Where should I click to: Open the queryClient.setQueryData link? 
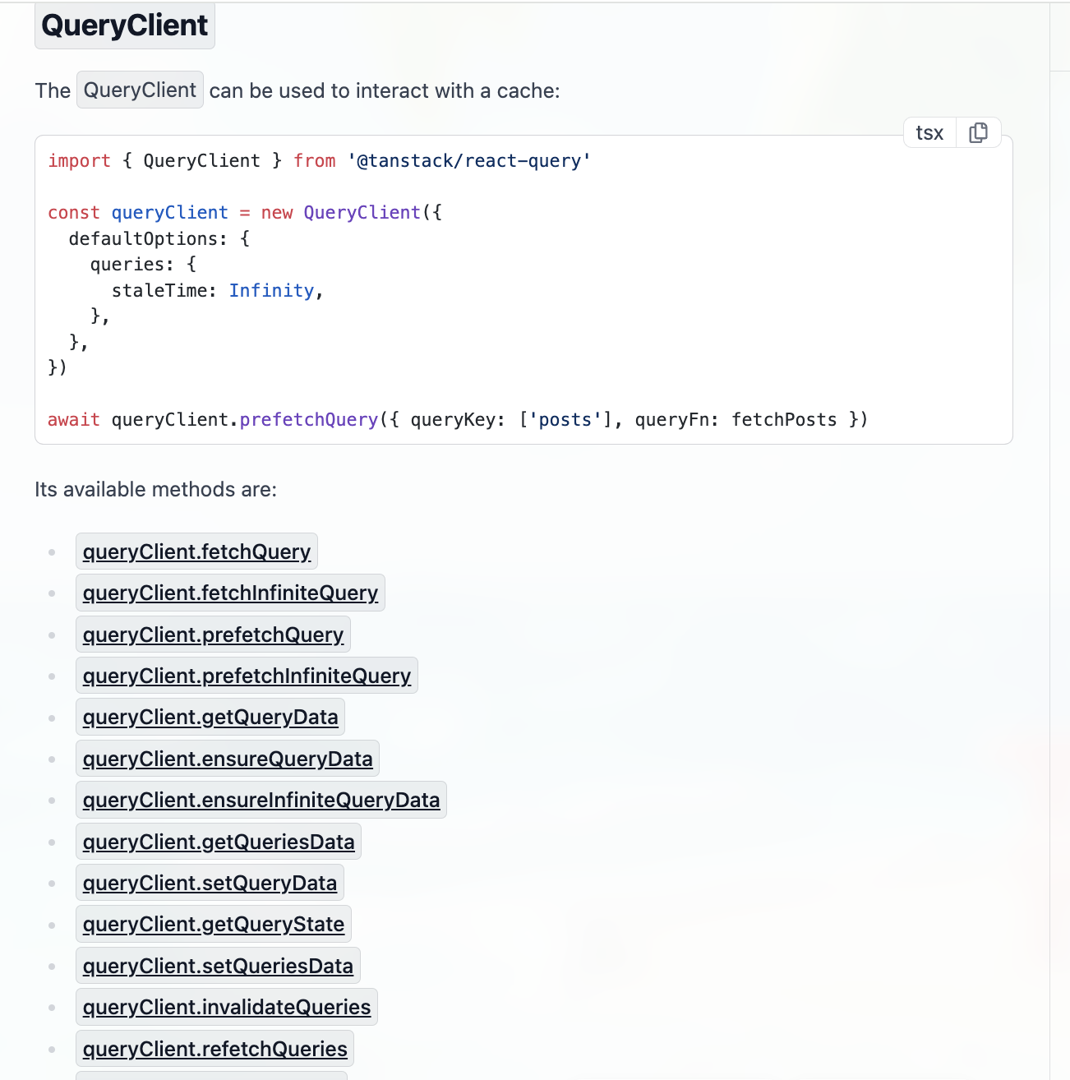tap(210, 883)
